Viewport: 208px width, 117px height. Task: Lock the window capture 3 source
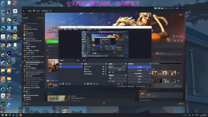[106, 71]
